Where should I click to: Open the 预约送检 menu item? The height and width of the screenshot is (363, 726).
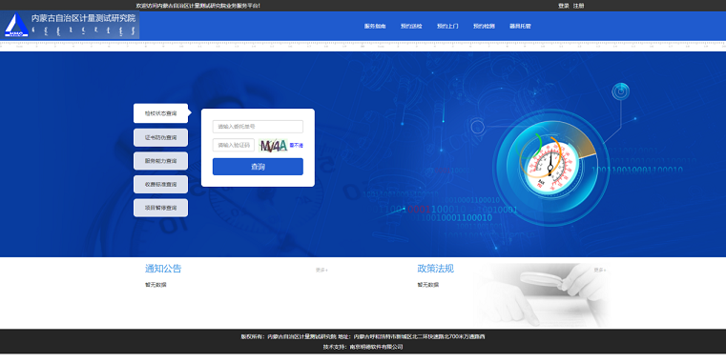coord(411,27)
